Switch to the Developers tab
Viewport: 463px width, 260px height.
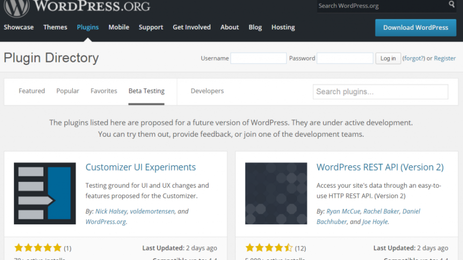coord(207,91)
